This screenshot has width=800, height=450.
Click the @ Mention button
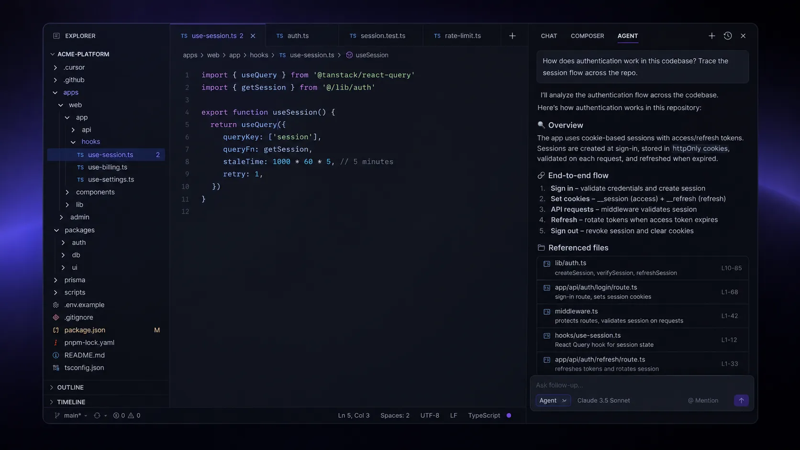tap(703, 401)
